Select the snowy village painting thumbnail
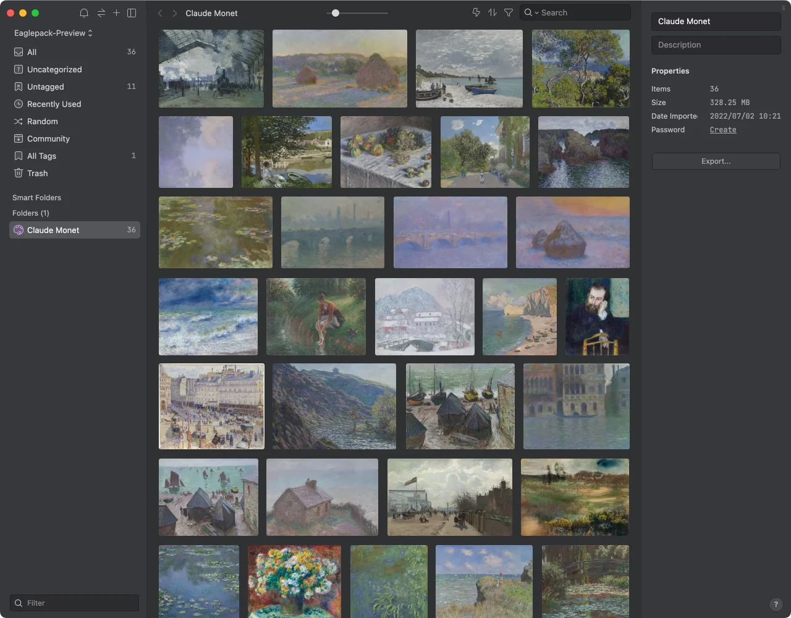Screen dimensions: 791x618 425,316
